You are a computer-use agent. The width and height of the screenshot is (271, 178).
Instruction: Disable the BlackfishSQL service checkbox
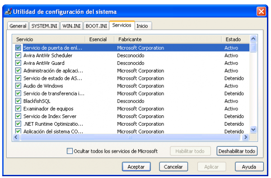(x=18, y=101)
